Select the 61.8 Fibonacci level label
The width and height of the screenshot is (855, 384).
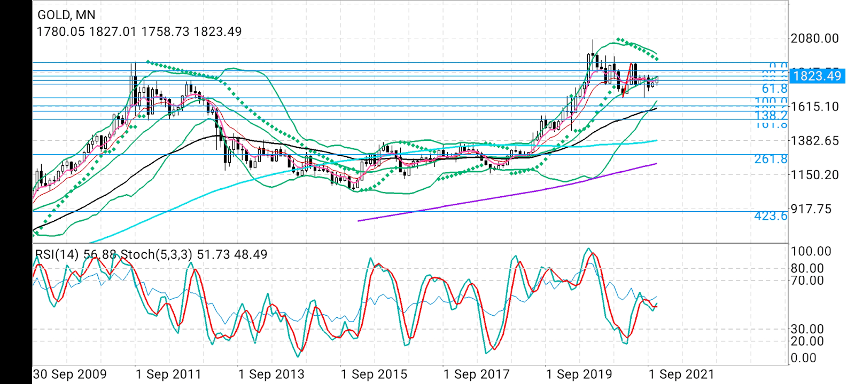774,89
